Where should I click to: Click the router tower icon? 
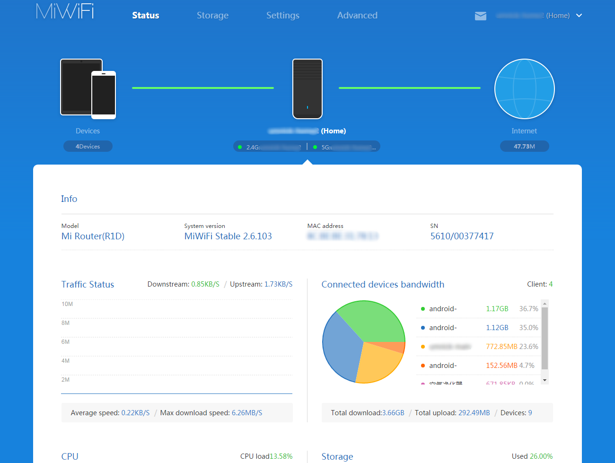307,89
